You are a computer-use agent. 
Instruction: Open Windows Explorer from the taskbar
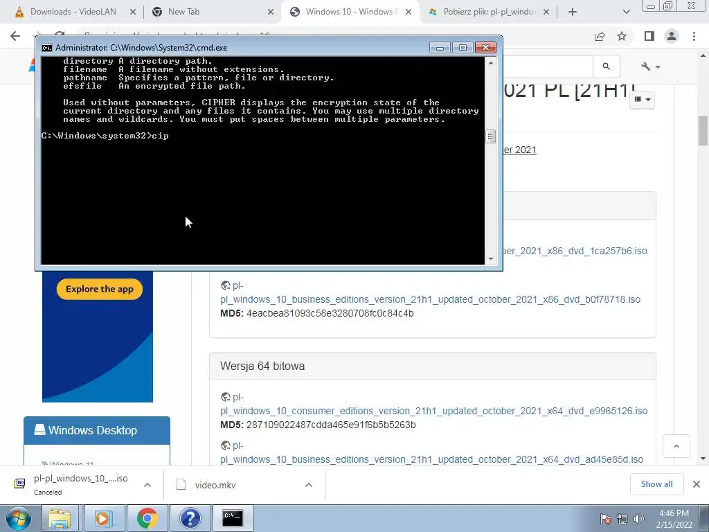pyautogui.click(x=60, y=518)
